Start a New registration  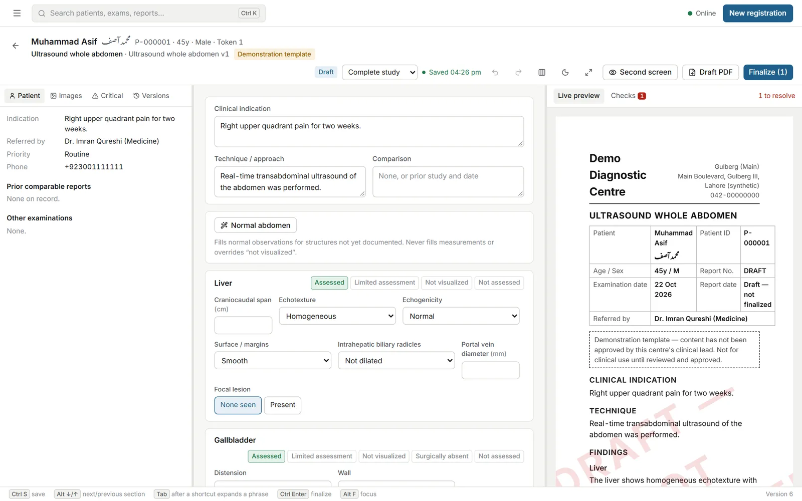[x=757, y=14]
